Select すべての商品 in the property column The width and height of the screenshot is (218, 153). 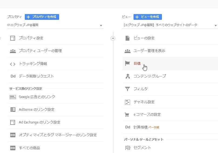pos(29,148)
